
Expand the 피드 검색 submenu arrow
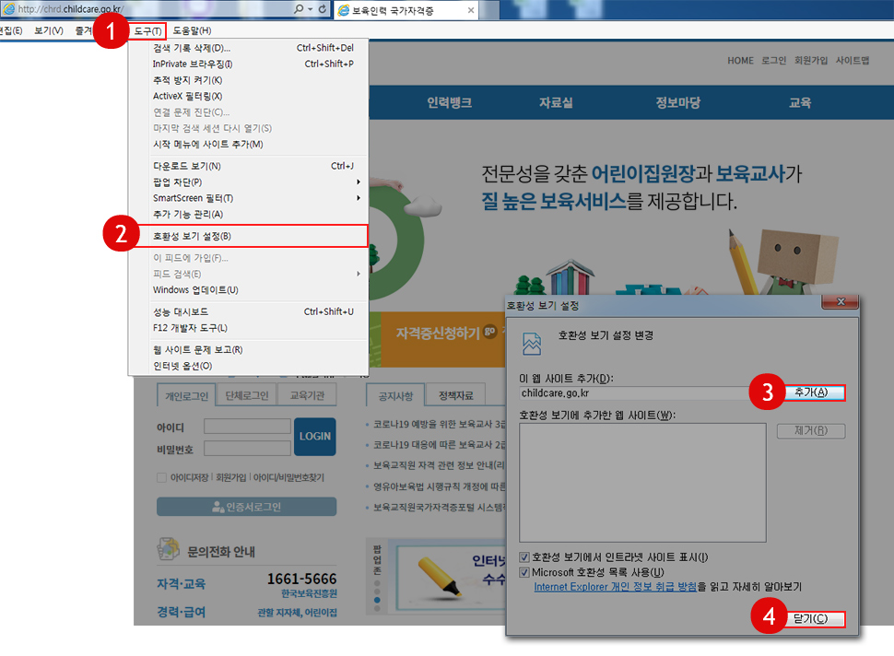pyautogui.click(x=359, y=273)
